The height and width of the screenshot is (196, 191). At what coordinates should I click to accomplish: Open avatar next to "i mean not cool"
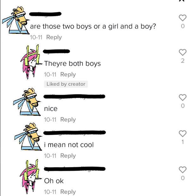[28, 137]
